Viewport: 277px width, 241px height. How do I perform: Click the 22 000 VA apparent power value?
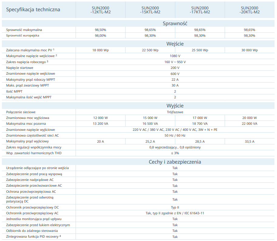pos(250,124)
